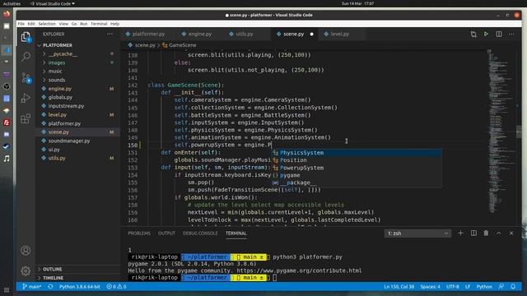Synchronize changes icon in status bar

click(50, 287)
